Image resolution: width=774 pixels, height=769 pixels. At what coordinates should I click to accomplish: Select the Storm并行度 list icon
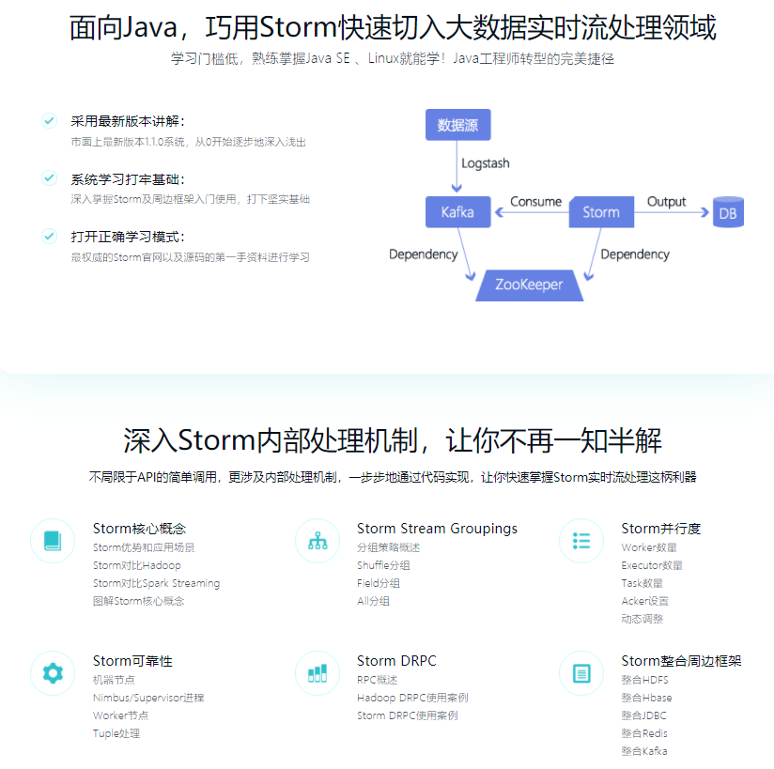pyautogui.click(x=581, y=541)
